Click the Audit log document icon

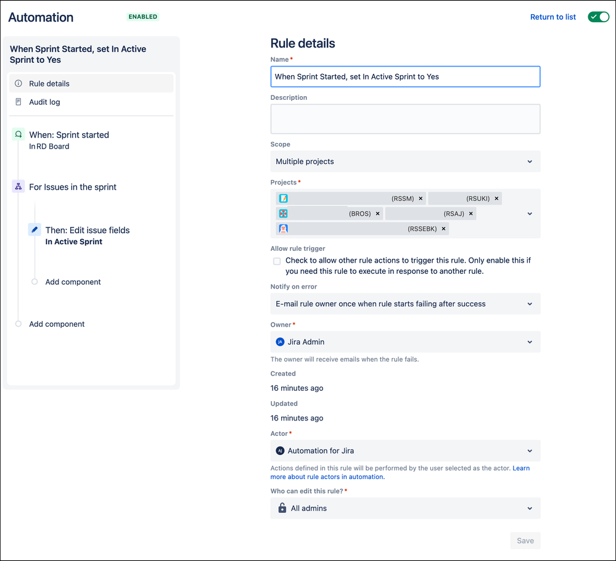(18, 102)
